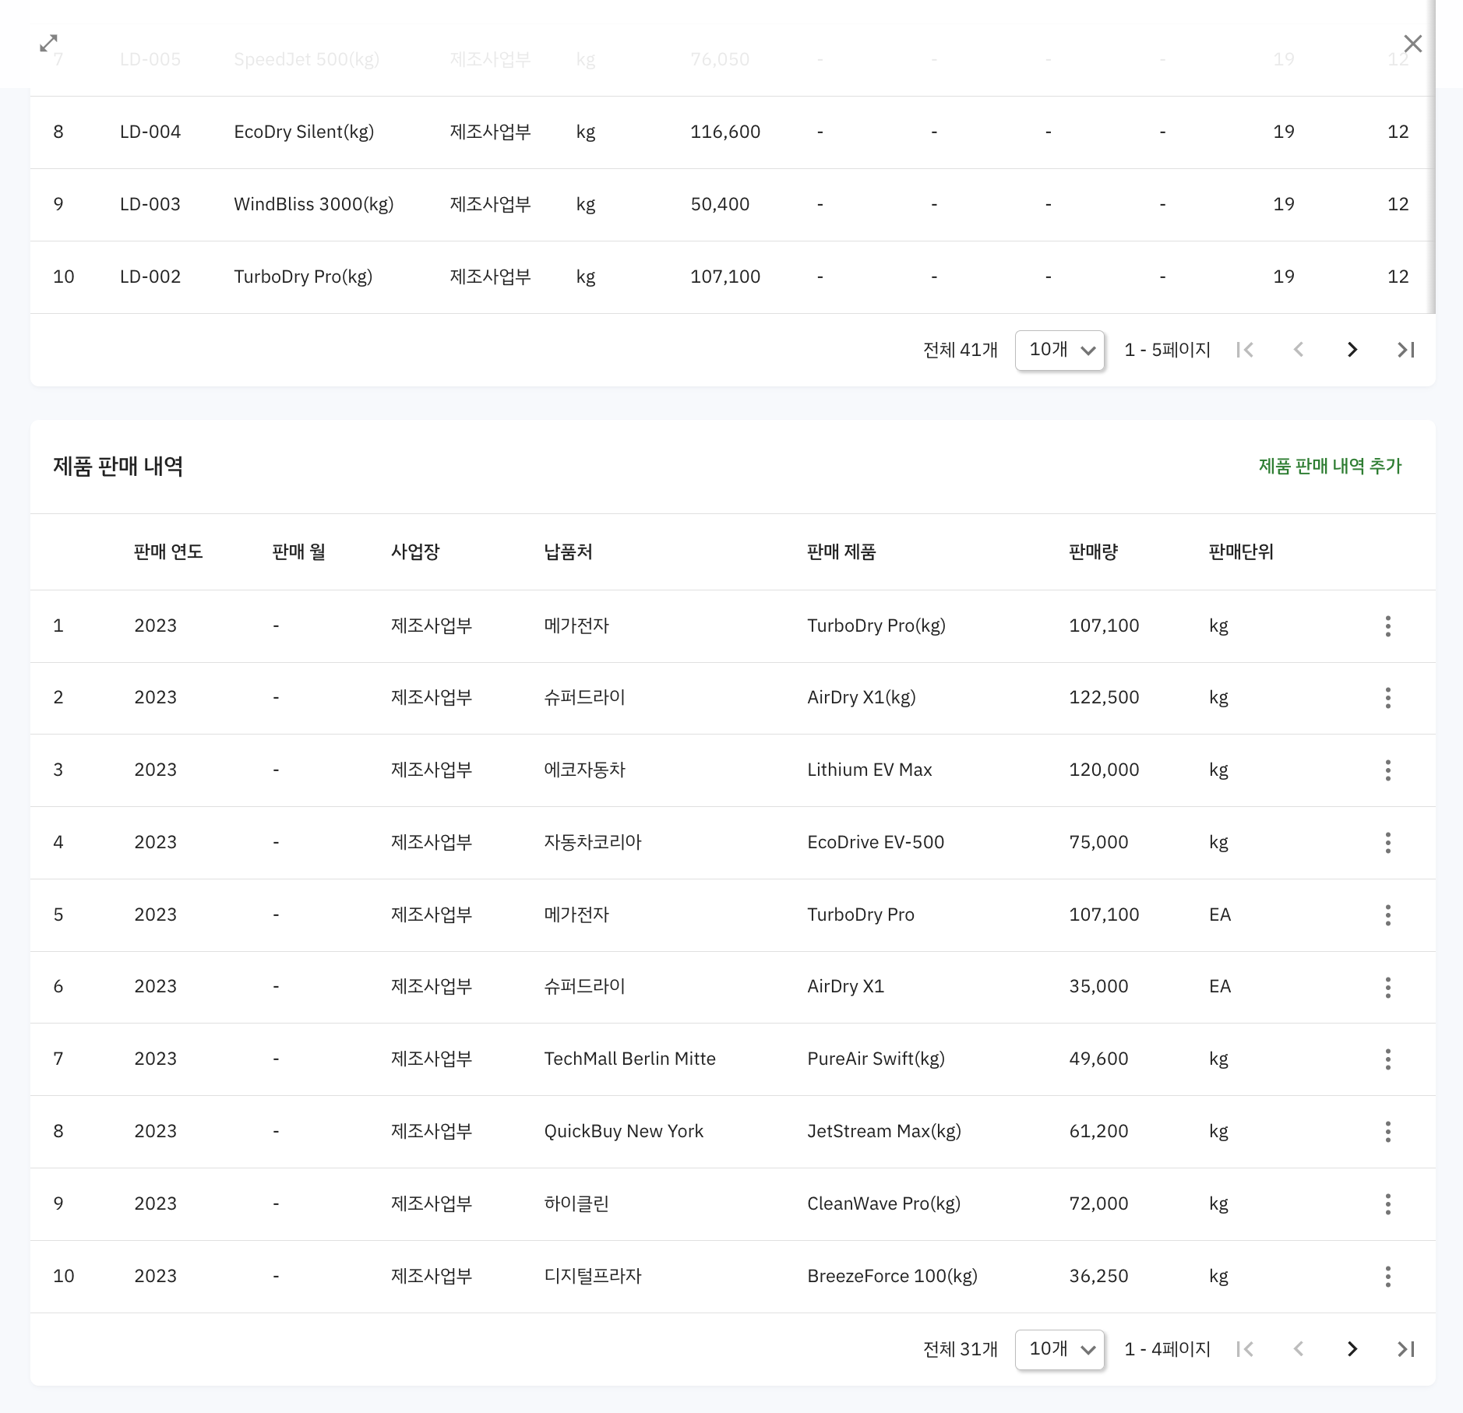Viewport: 1463px width, 1413px height.
Task: Click the 판매 연도 column header
Action: (x=168, y=551)
